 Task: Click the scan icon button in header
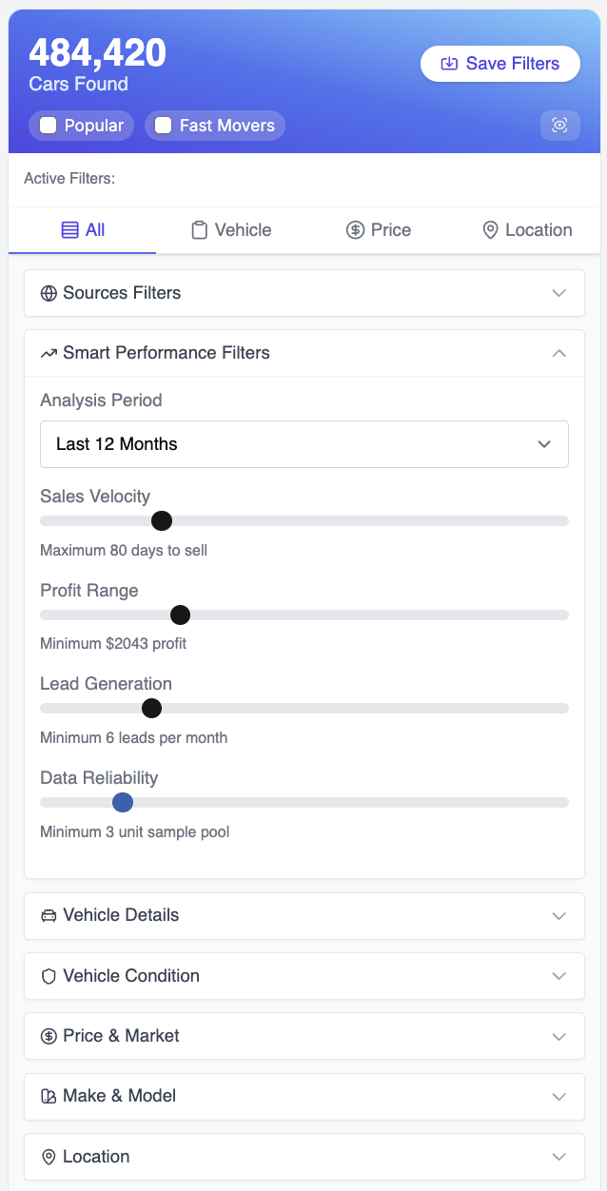point(559,126)
